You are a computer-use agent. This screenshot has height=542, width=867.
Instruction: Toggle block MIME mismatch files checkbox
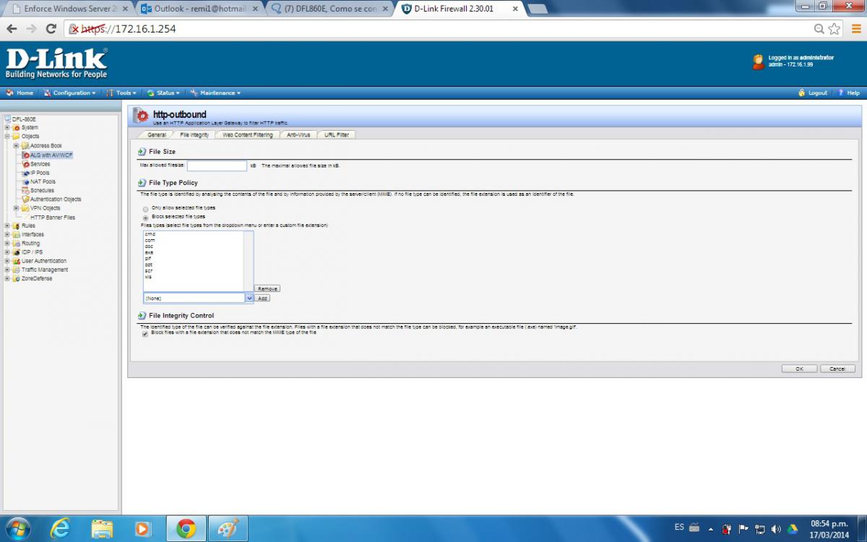click(x=146, y=333)
